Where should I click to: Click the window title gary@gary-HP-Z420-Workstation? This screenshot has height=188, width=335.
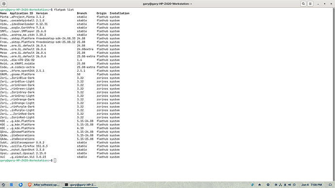(167, 3)
